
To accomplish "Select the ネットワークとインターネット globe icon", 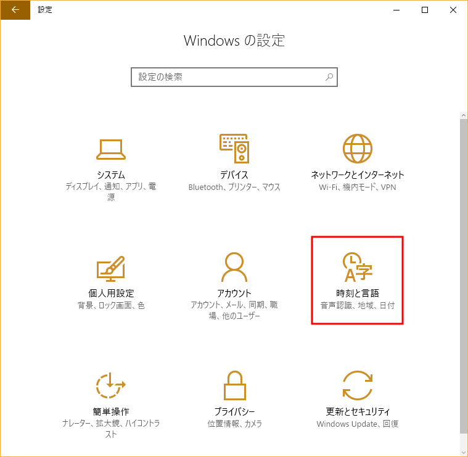I will point(358,149).
